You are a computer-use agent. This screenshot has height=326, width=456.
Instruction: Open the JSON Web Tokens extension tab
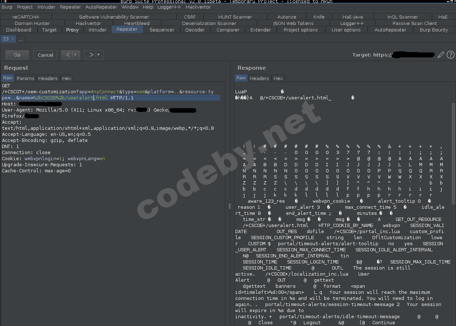pos(293,23)
